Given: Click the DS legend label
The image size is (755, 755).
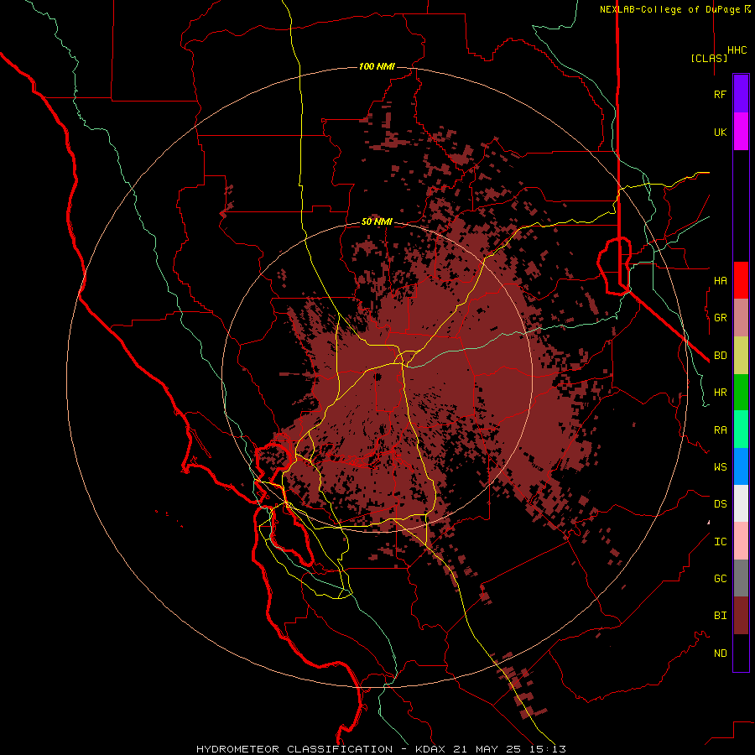Looking at the screenshot, I should click(721, 503).
